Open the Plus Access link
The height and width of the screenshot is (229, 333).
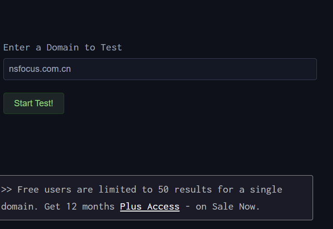pyautogui.click(x=150, y=207)
